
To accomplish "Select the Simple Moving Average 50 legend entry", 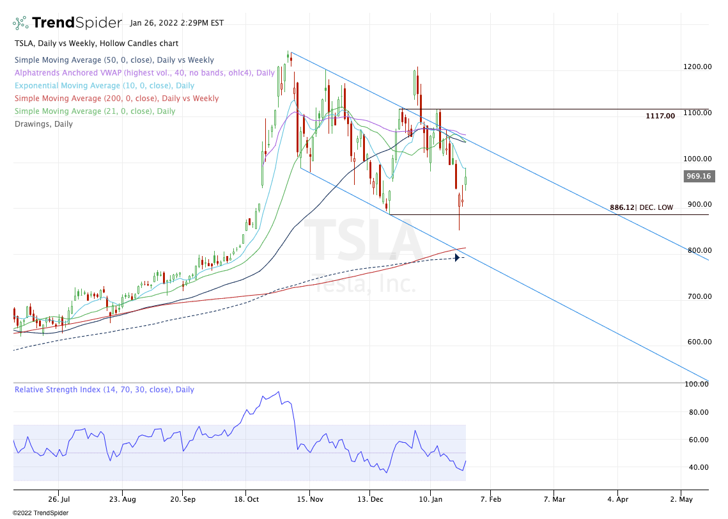I will tap(114, 60).
